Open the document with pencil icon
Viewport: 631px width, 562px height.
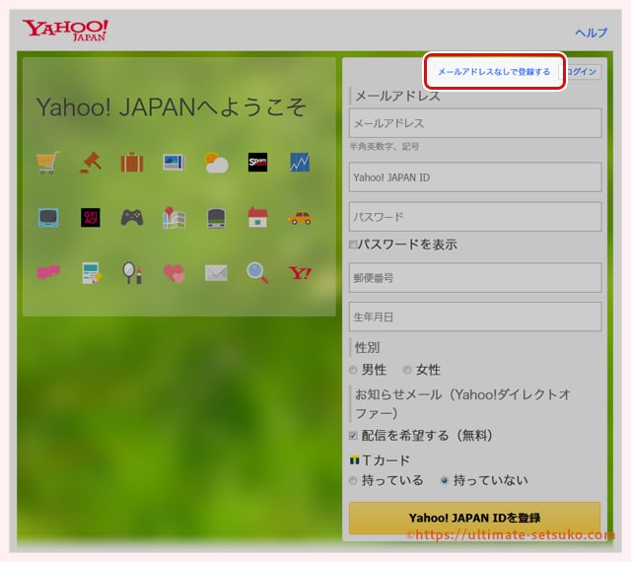92,273
